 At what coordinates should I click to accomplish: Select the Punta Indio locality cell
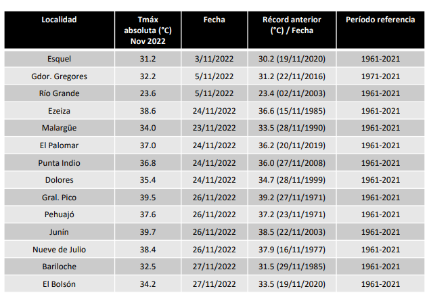pos(59,163)
